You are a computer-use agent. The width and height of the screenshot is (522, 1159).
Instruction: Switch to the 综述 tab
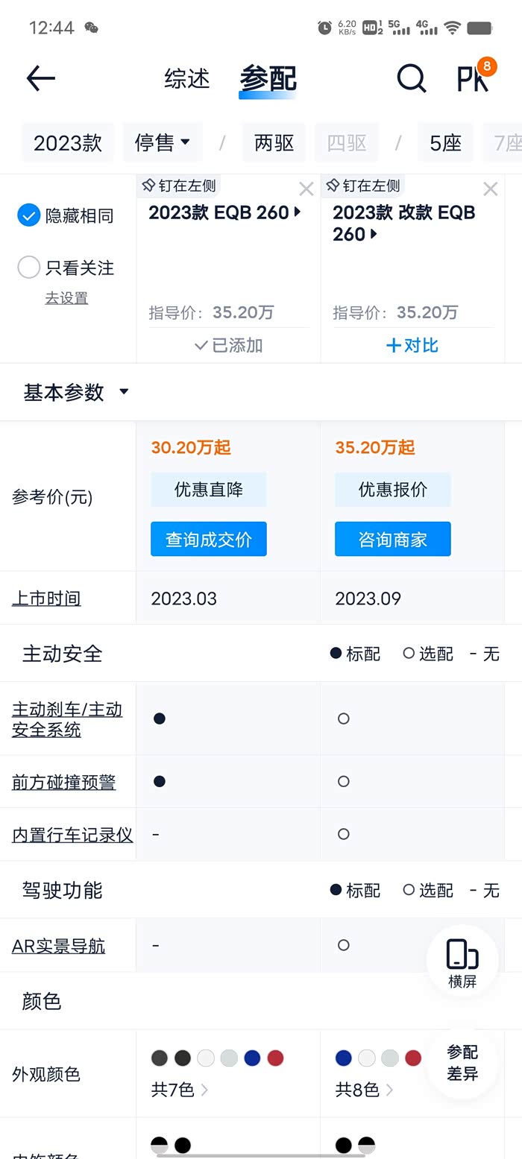[x=187, y=78]
